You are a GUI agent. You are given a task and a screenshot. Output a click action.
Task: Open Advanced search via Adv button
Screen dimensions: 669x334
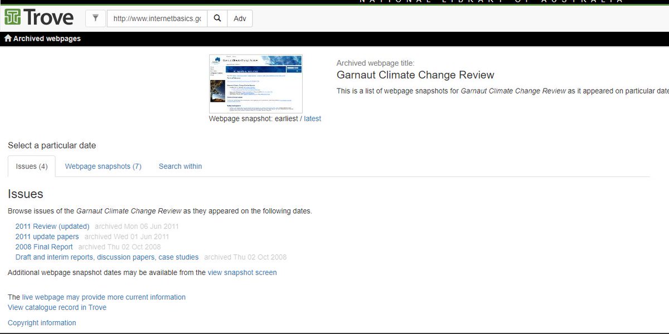240,18
